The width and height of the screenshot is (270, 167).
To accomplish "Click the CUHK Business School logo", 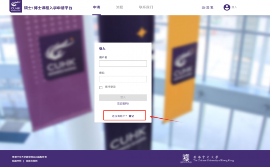I will pyautogui.click(x=16, y=6).
